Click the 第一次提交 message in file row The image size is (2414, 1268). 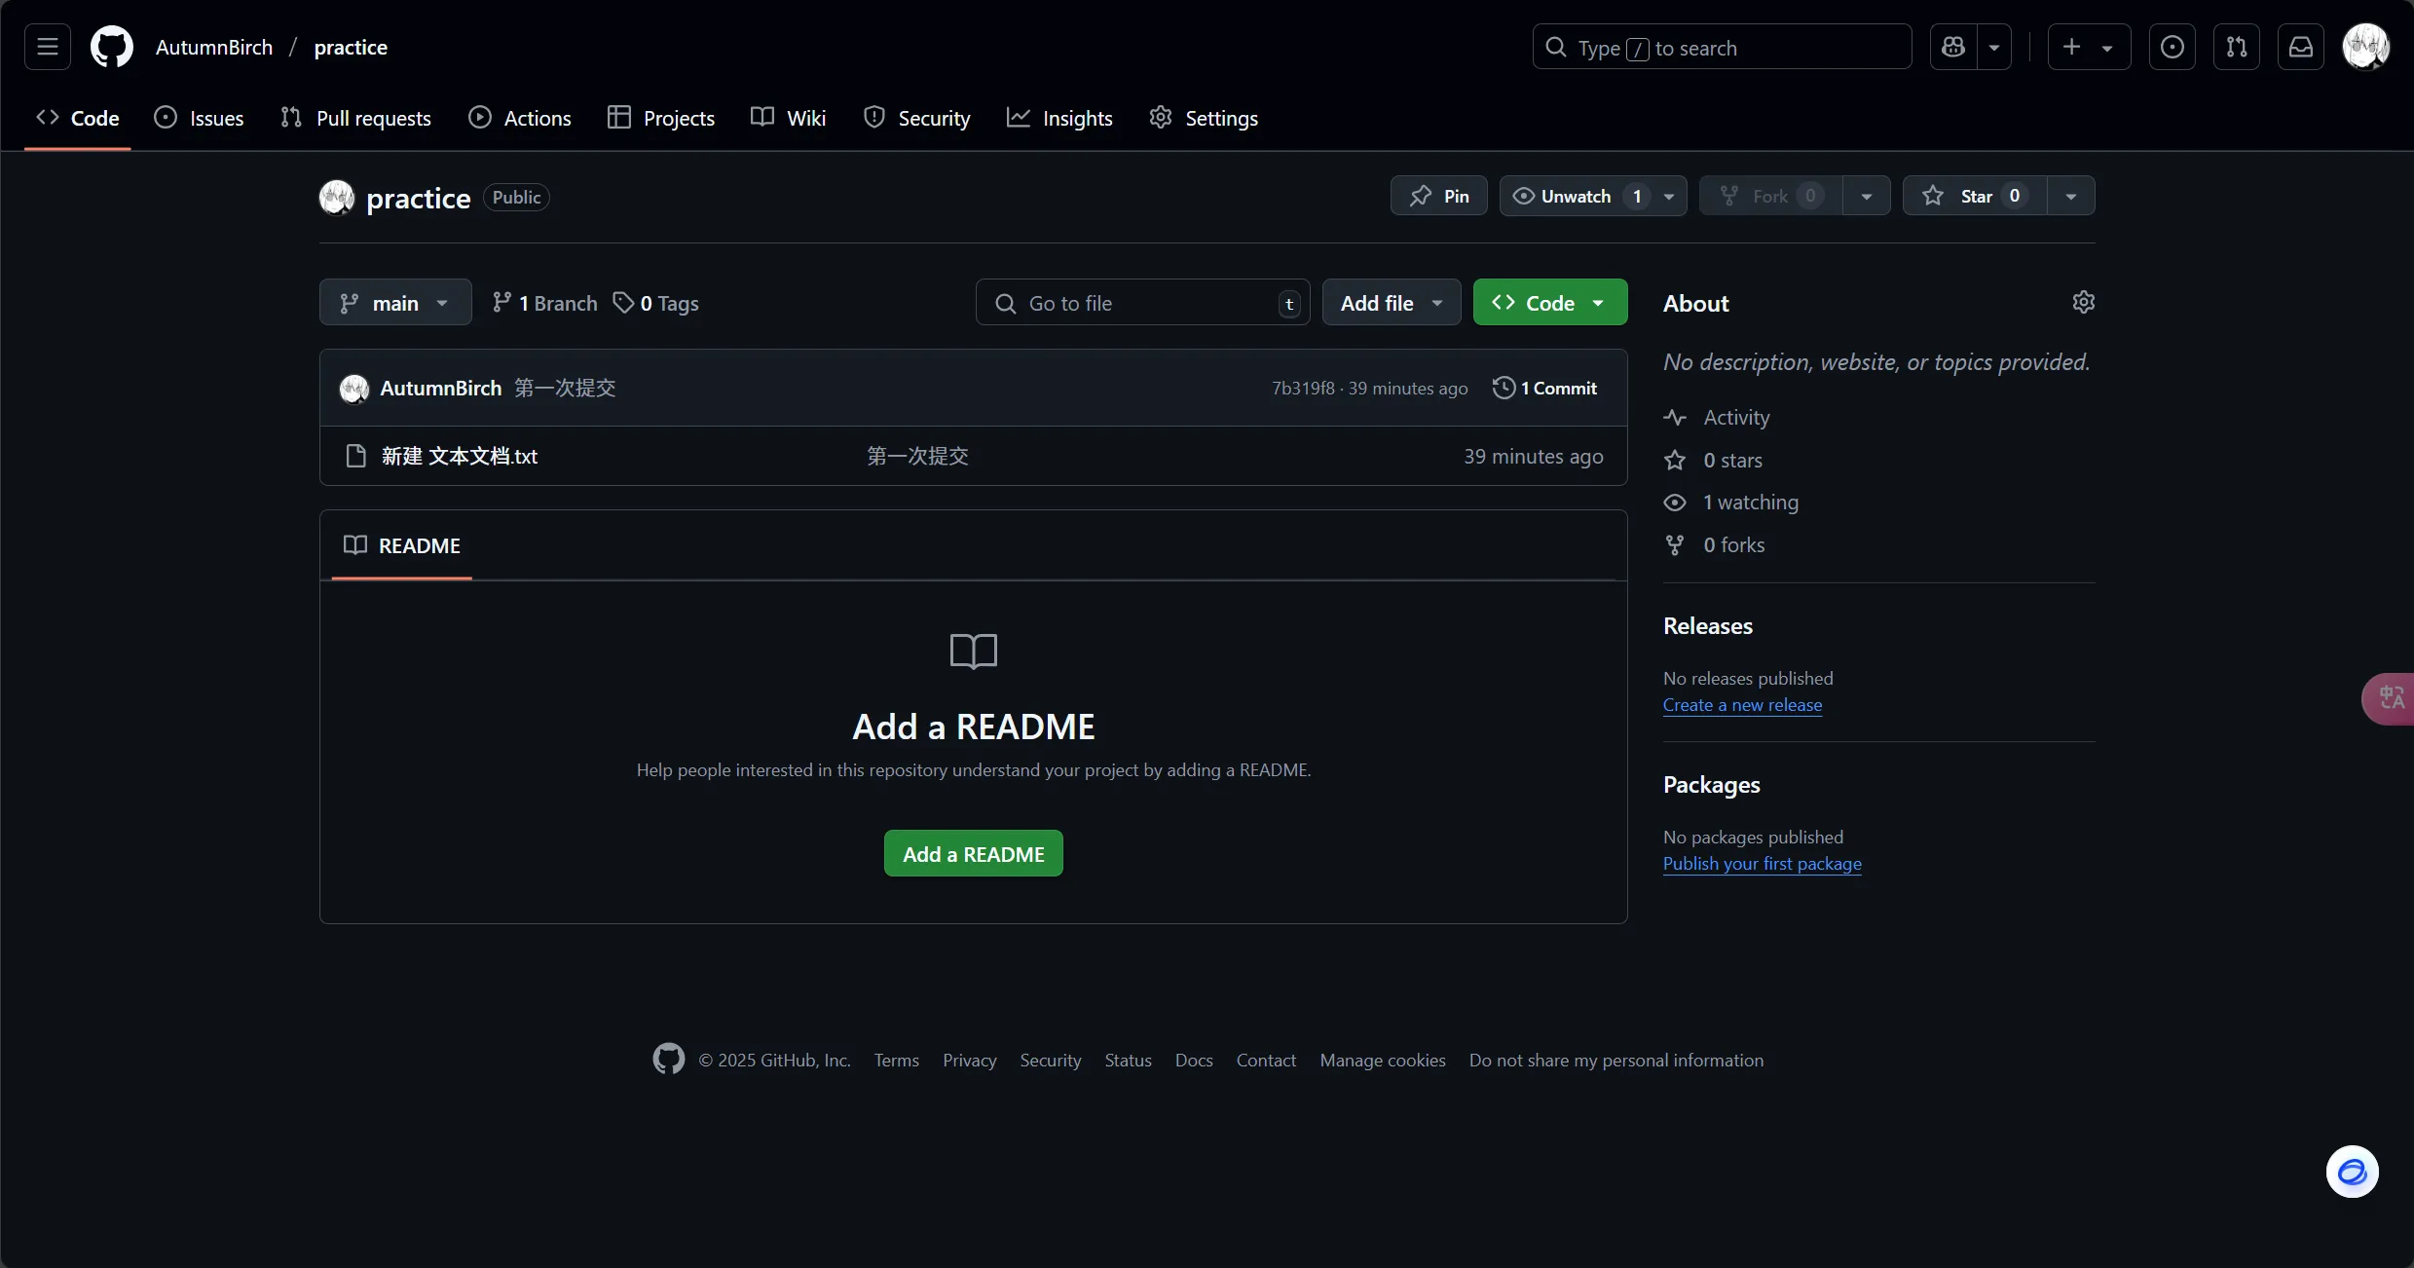click(917, 456)
